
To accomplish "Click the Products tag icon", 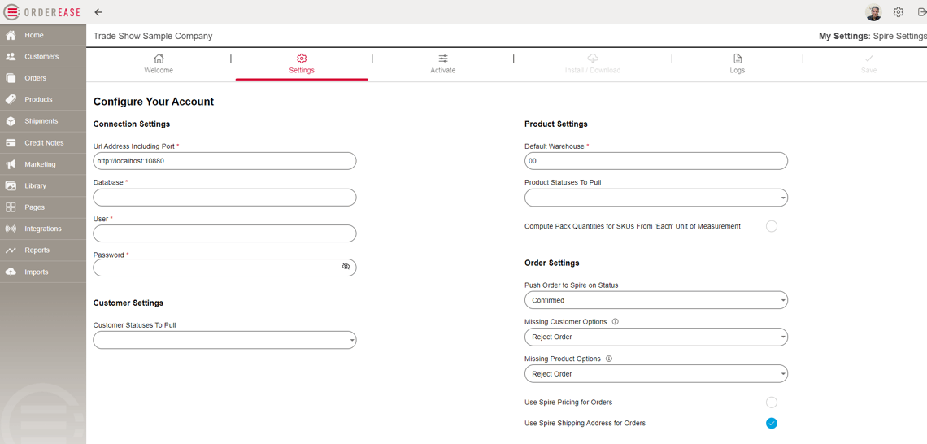I will [x=11, y=99].
